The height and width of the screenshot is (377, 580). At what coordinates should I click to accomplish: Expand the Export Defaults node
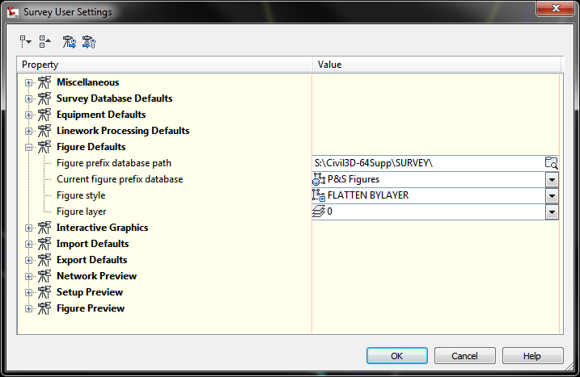(28, 260)
